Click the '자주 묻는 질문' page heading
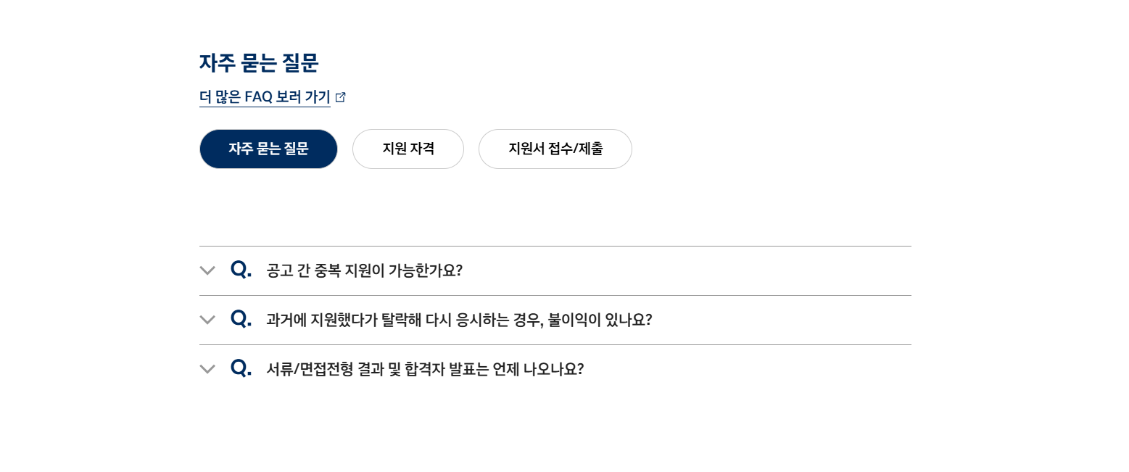This screenshot has width=1129, height=472. (259, 63)
